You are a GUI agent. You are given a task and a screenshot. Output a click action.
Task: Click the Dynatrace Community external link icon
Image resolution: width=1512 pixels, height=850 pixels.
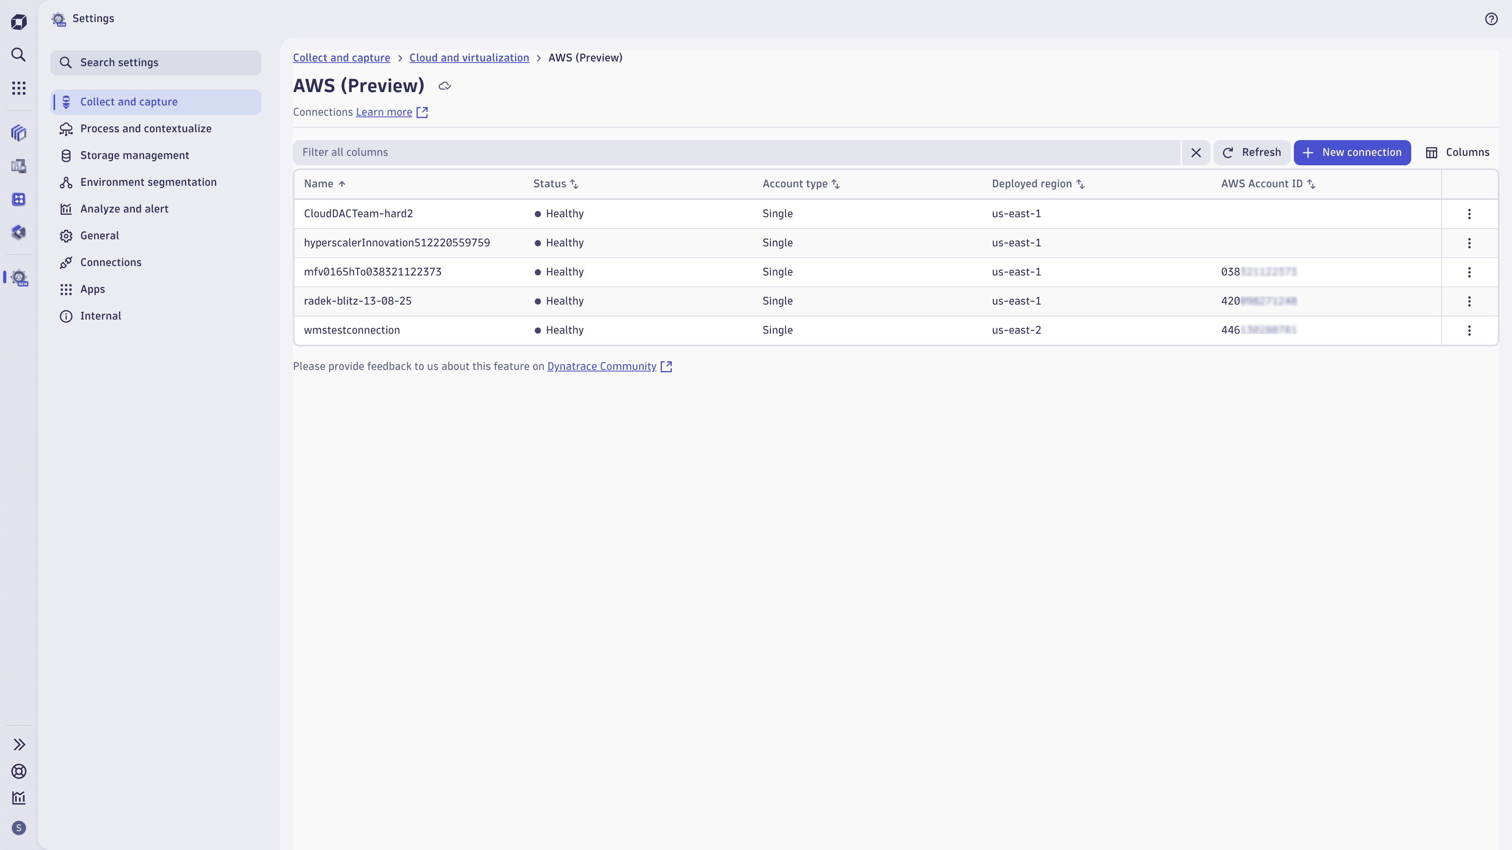coord(666,367)
